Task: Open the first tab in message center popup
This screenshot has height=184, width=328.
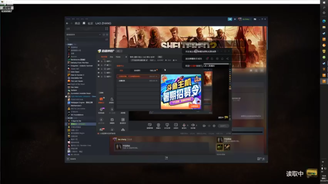Action: pyautogui.click(x=121, y=70)
